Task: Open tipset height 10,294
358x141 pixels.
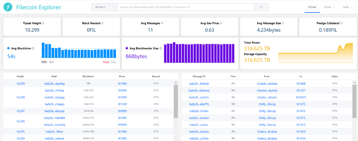Action: tap(20, 138)
